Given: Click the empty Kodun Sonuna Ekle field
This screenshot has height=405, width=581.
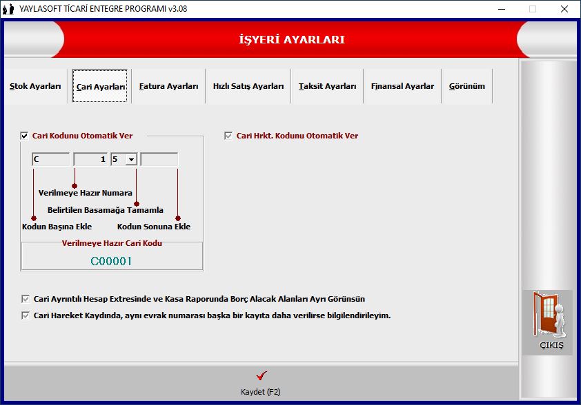Looking at the screenshot, I should point(159,159).
